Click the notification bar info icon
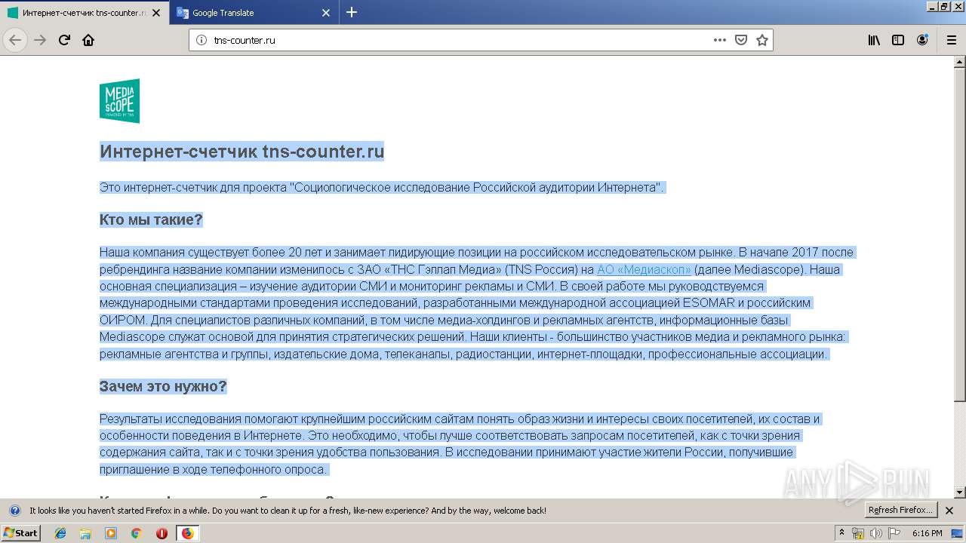Viewport: 966px width, 543px height. point(14,511)
